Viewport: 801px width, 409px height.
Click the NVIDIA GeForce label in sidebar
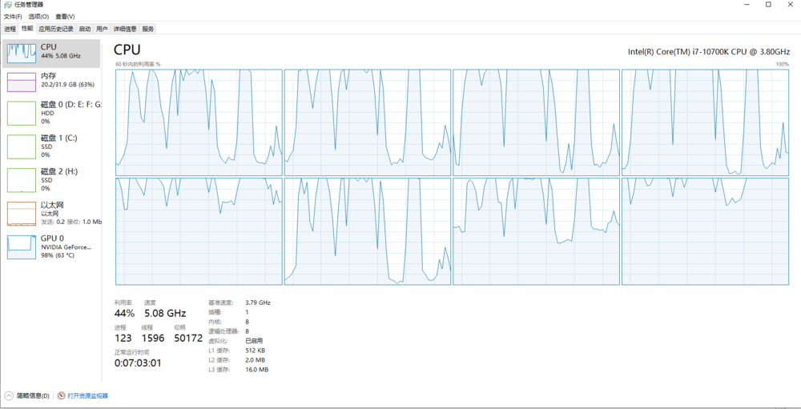(x=66, y=247)
